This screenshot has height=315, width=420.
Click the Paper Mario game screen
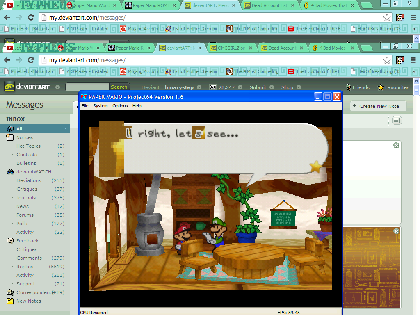coord(210,208)
